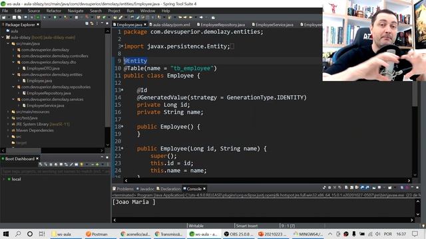Collapse all in Package Explorer toolbar
The width and height of the screenshot is (426, 239).
tap(87, 24)
